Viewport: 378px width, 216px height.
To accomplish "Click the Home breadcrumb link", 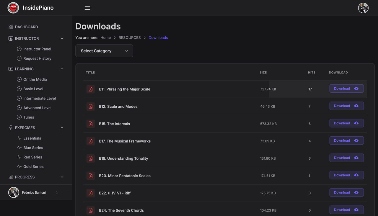I will 105,37.
